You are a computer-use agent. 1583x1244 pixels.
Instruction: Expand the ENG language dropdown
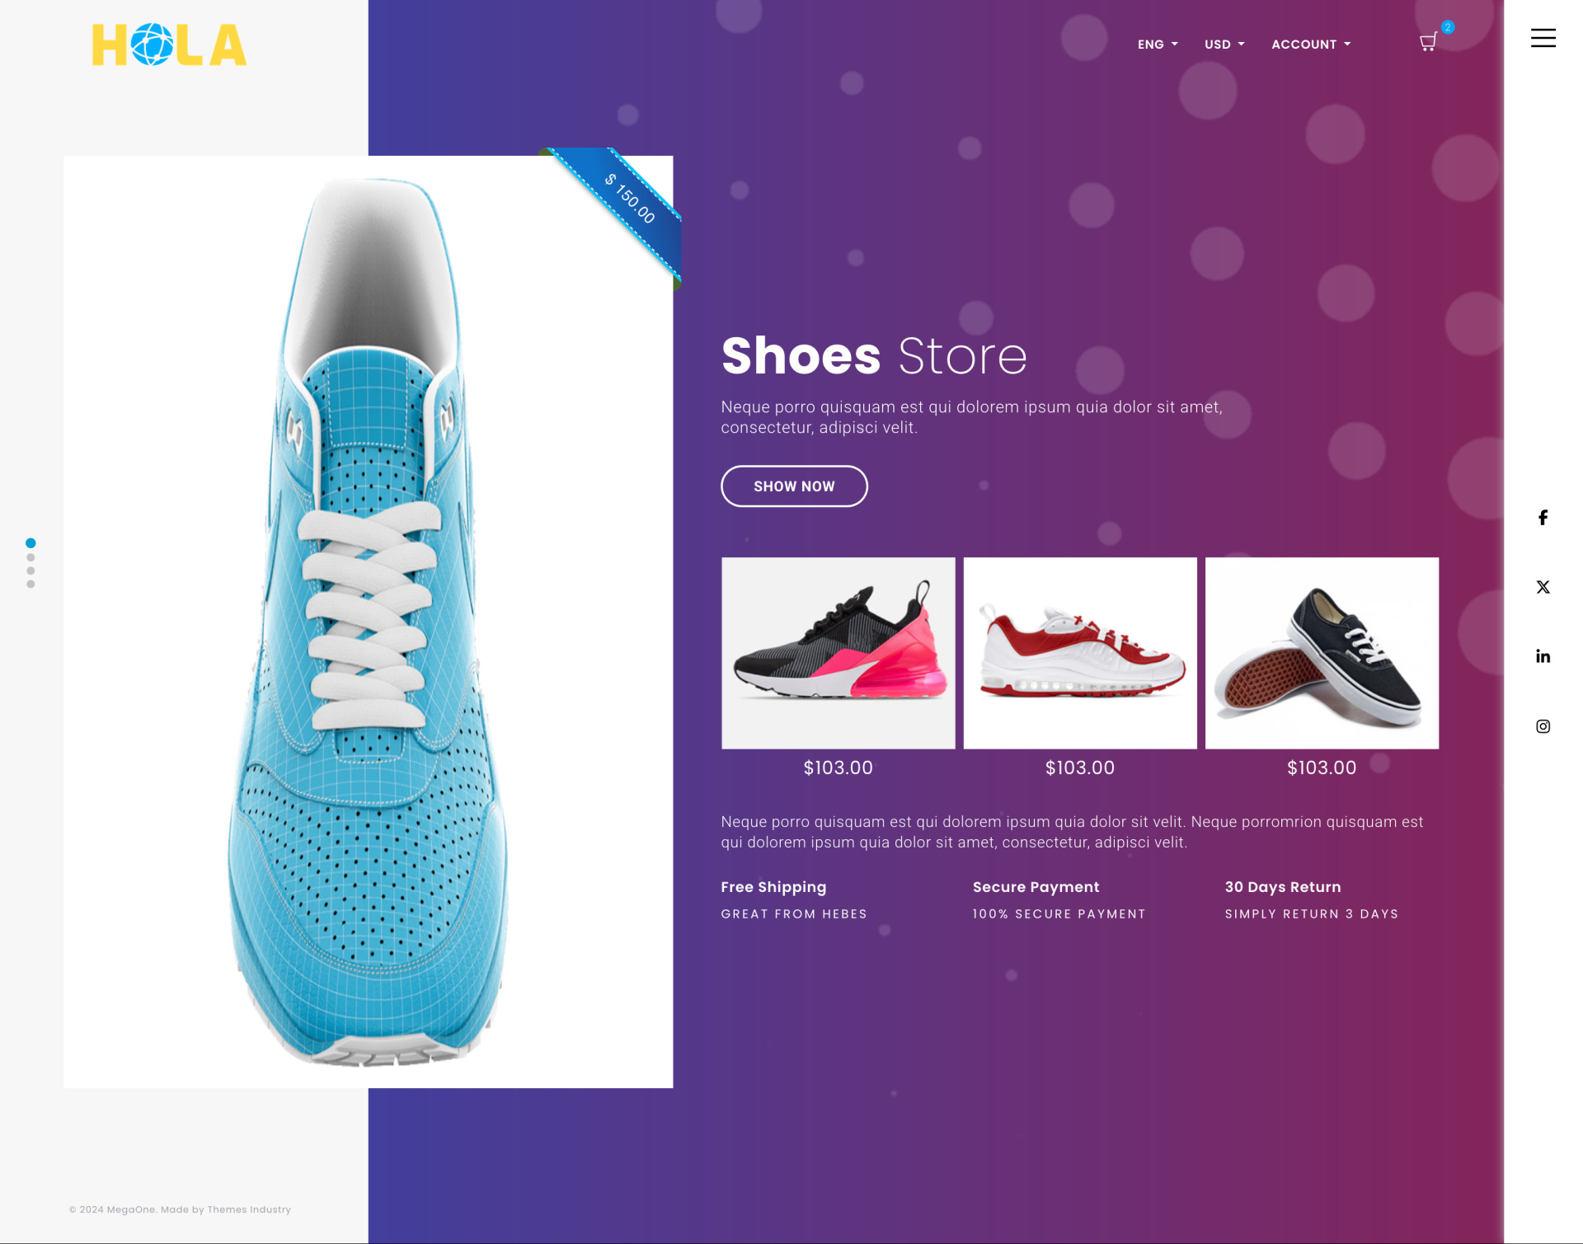coord(1158,45)
